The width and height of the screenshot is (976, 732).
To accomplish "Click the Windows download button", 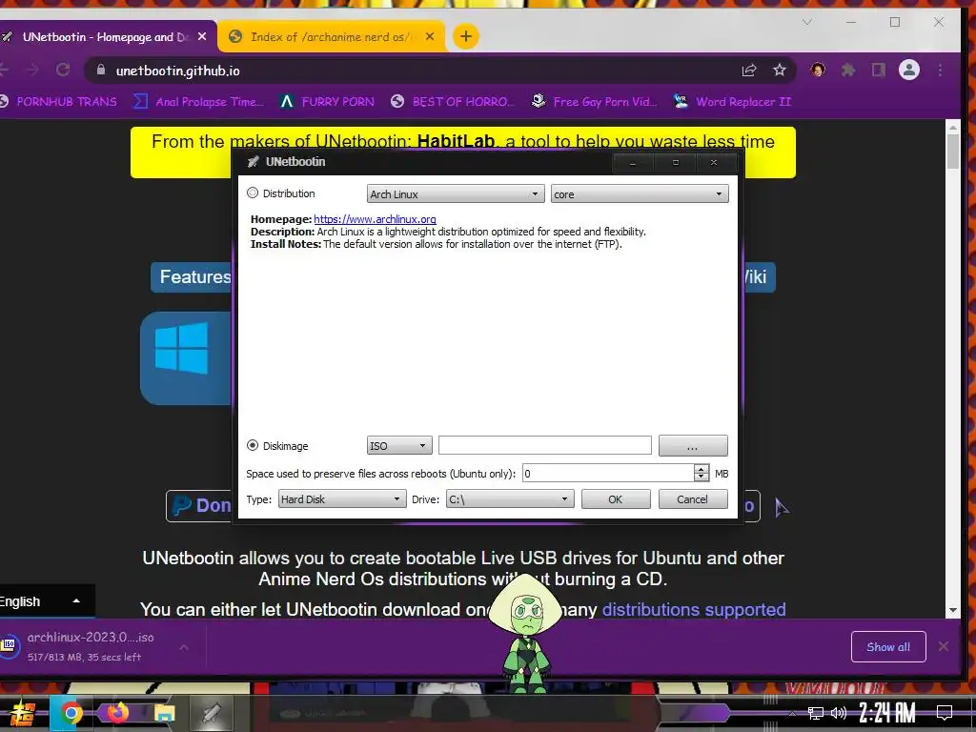I will pyautogui.click(x=186, y=358).
